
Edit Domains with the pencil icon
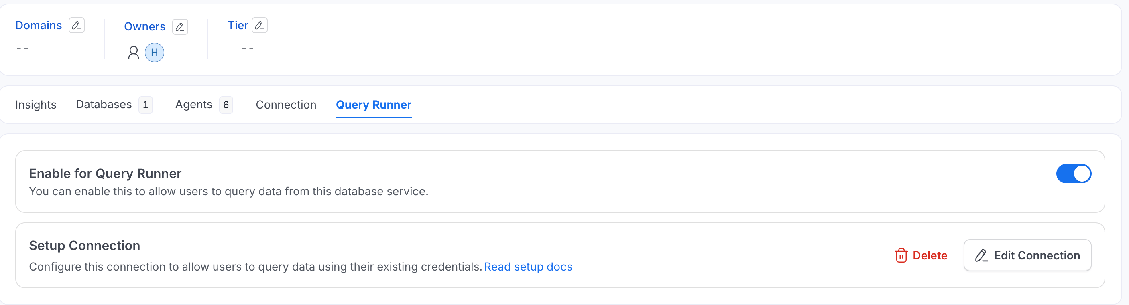click(x=76, y=25)
